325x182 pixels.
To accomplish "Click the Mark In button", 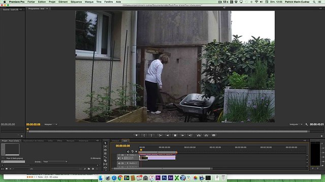I will 144,135.
